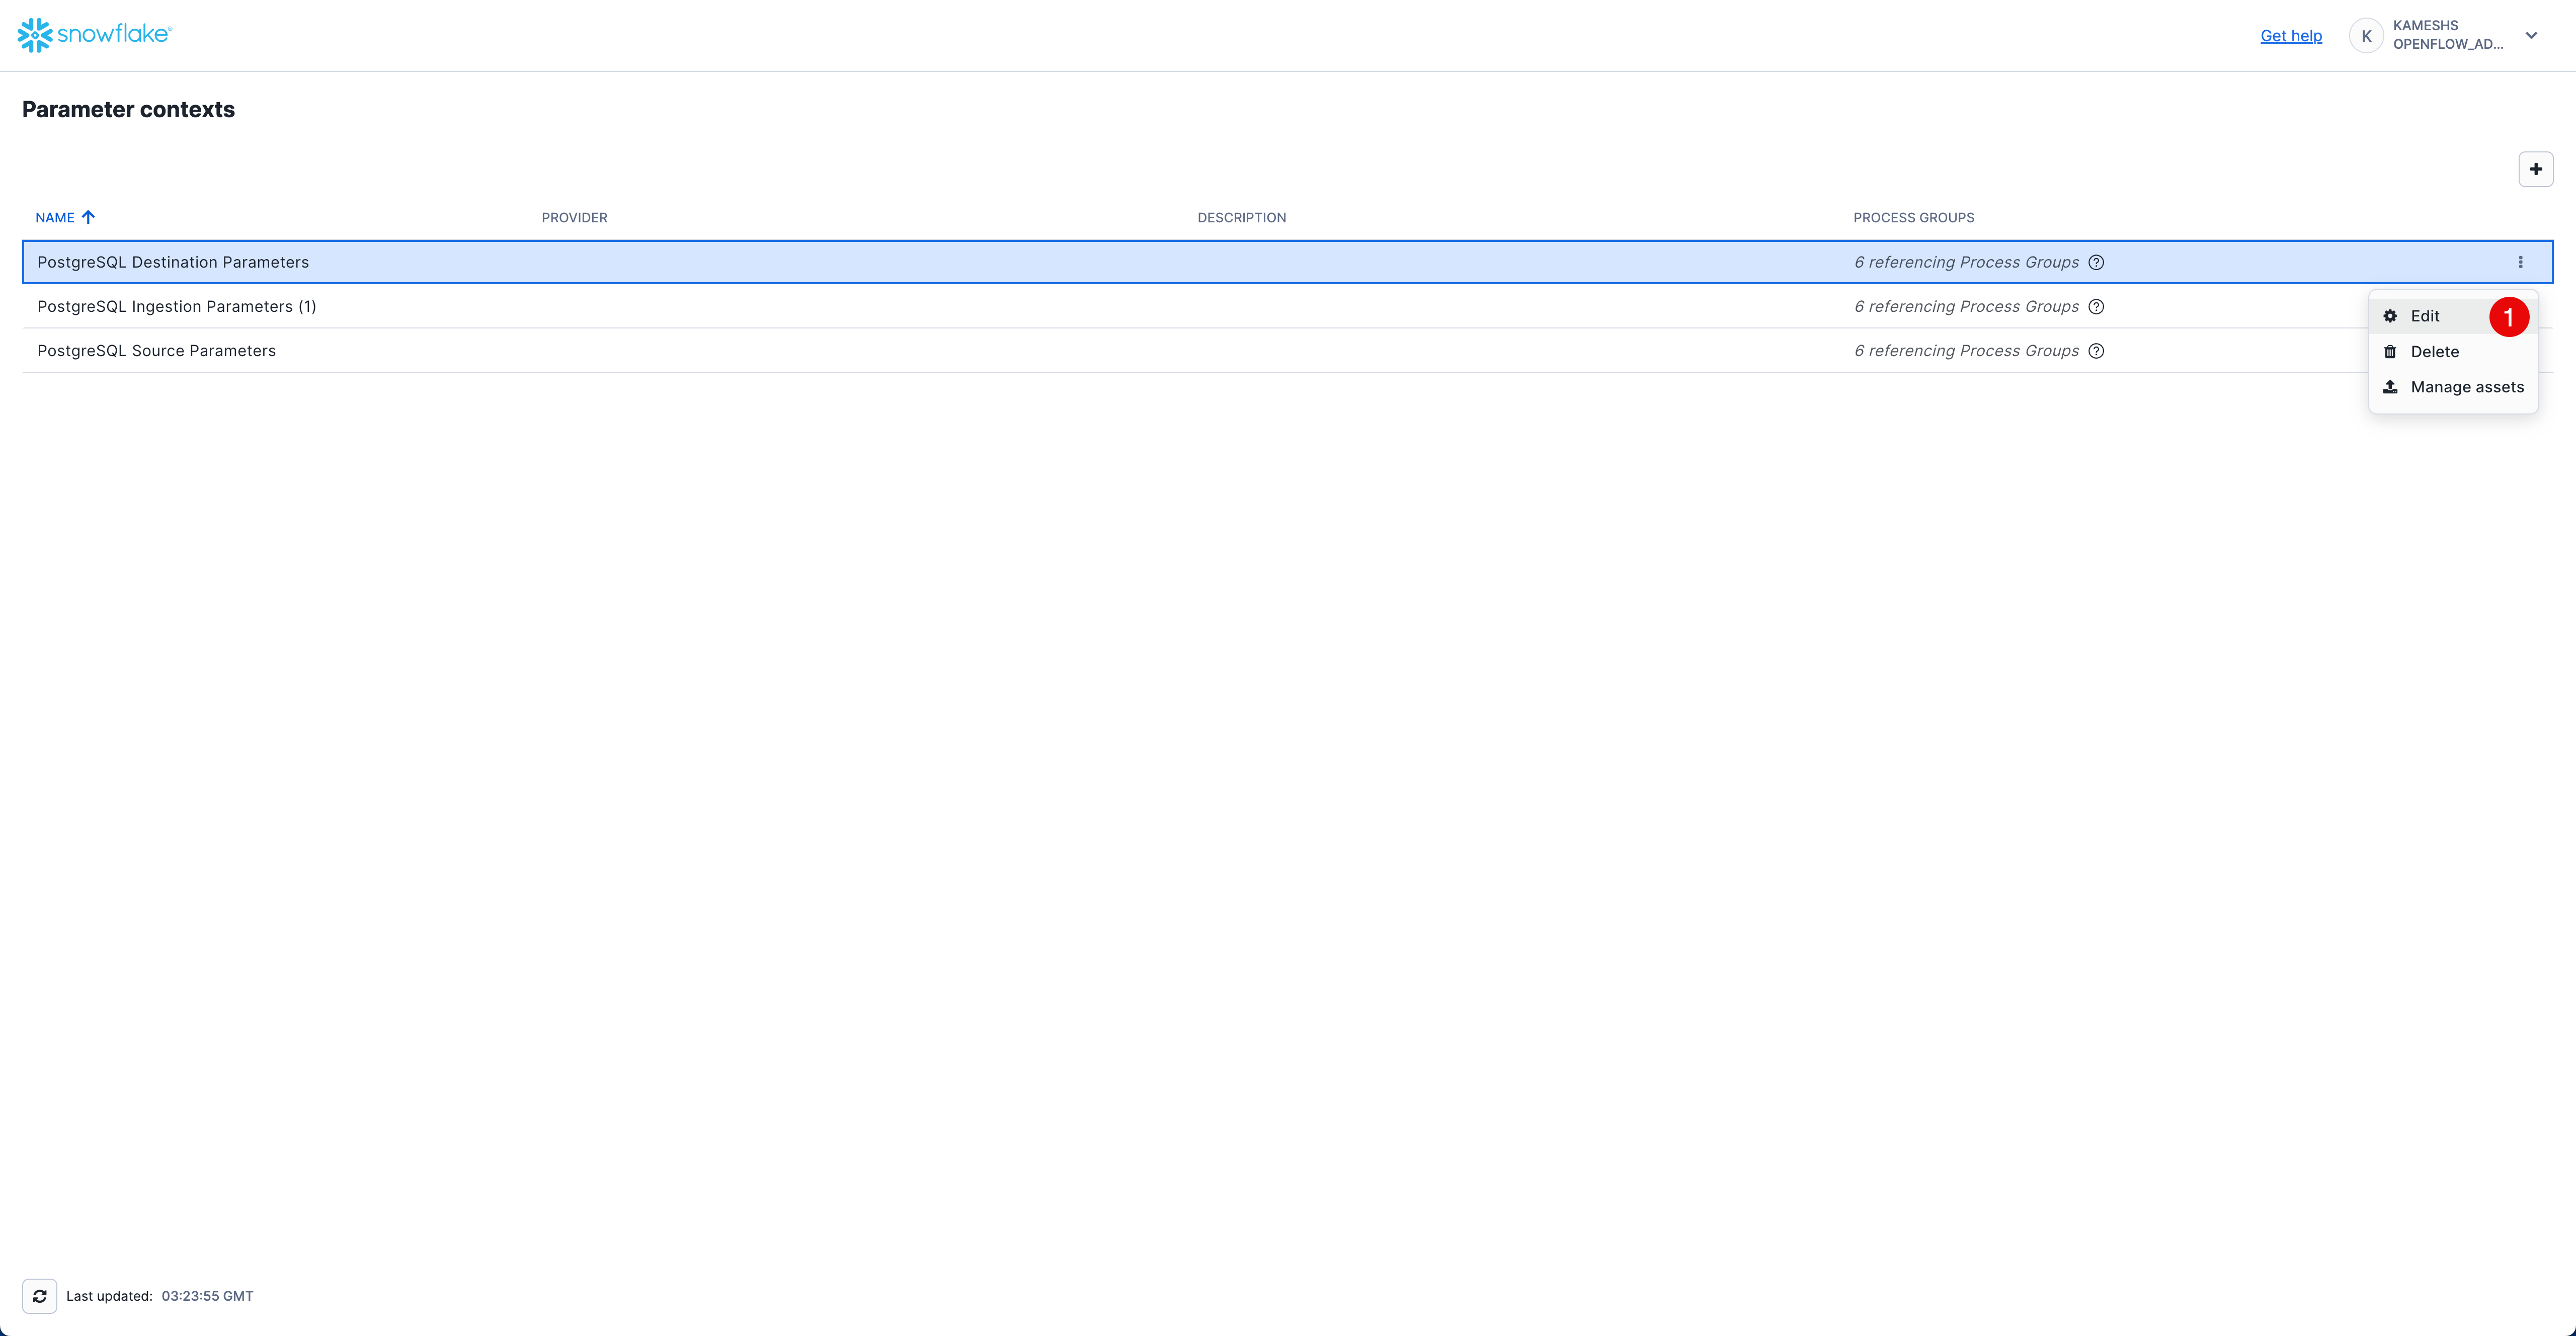Click the help icon in the Destination Parameters row

pos(2096,262)
